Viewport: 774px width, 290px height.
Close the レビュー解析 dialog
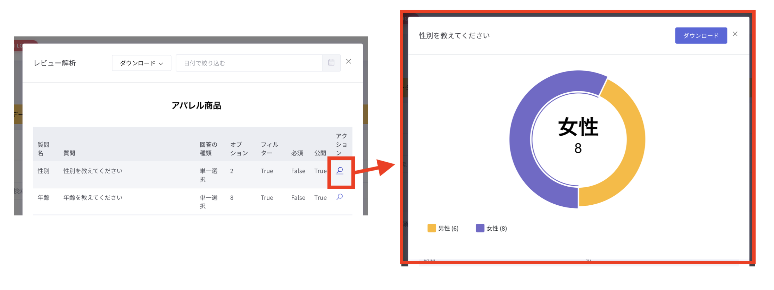349,61
